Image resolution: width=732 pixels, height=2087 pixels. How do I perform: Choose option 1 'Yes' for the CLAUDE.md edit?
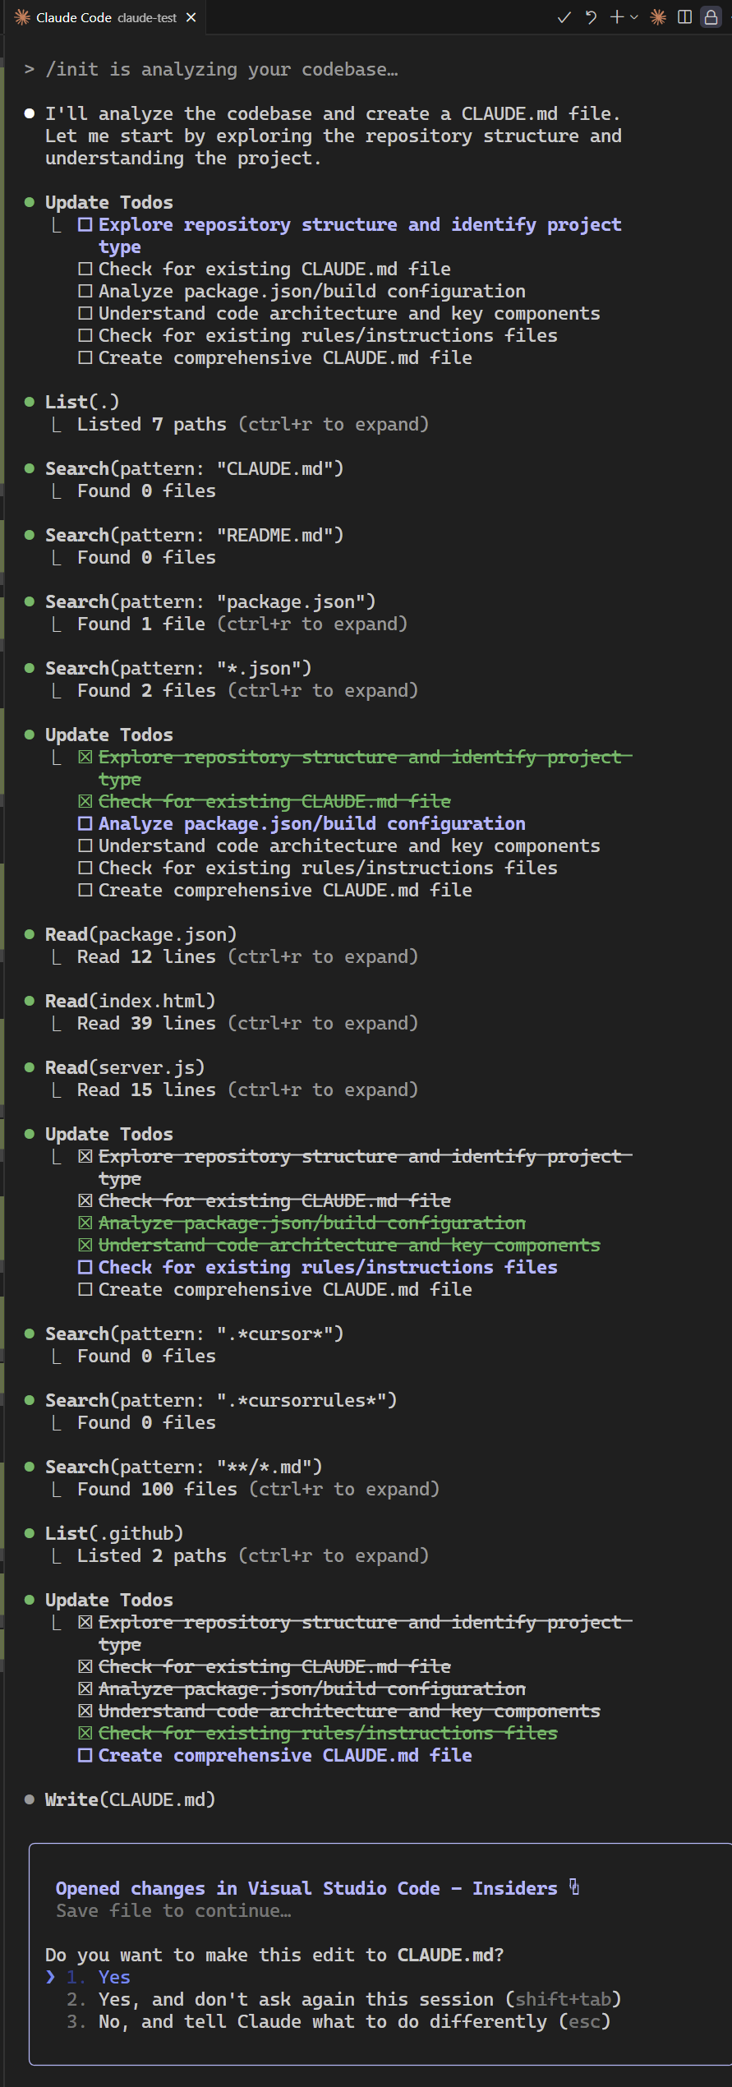pos(114,1977)
